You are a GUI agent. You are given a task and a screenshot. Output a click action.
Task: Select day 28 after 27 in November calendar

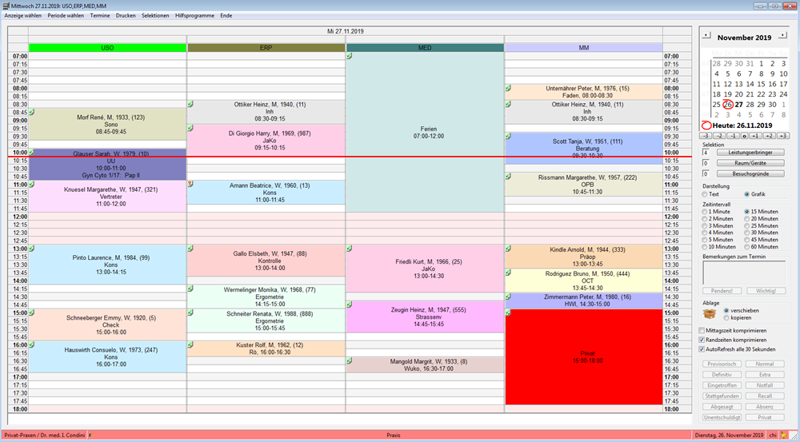coord(750,105)
